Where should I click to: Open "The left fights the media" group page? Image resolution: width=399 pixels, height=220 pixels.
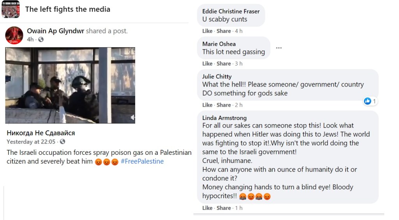pyautogui.click(x=68, y=9)
